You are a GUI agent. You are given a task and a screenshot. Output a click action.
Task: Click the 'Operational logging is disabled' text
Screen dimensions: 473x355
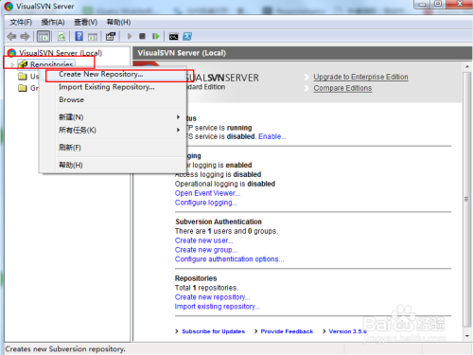click(225, 184)
